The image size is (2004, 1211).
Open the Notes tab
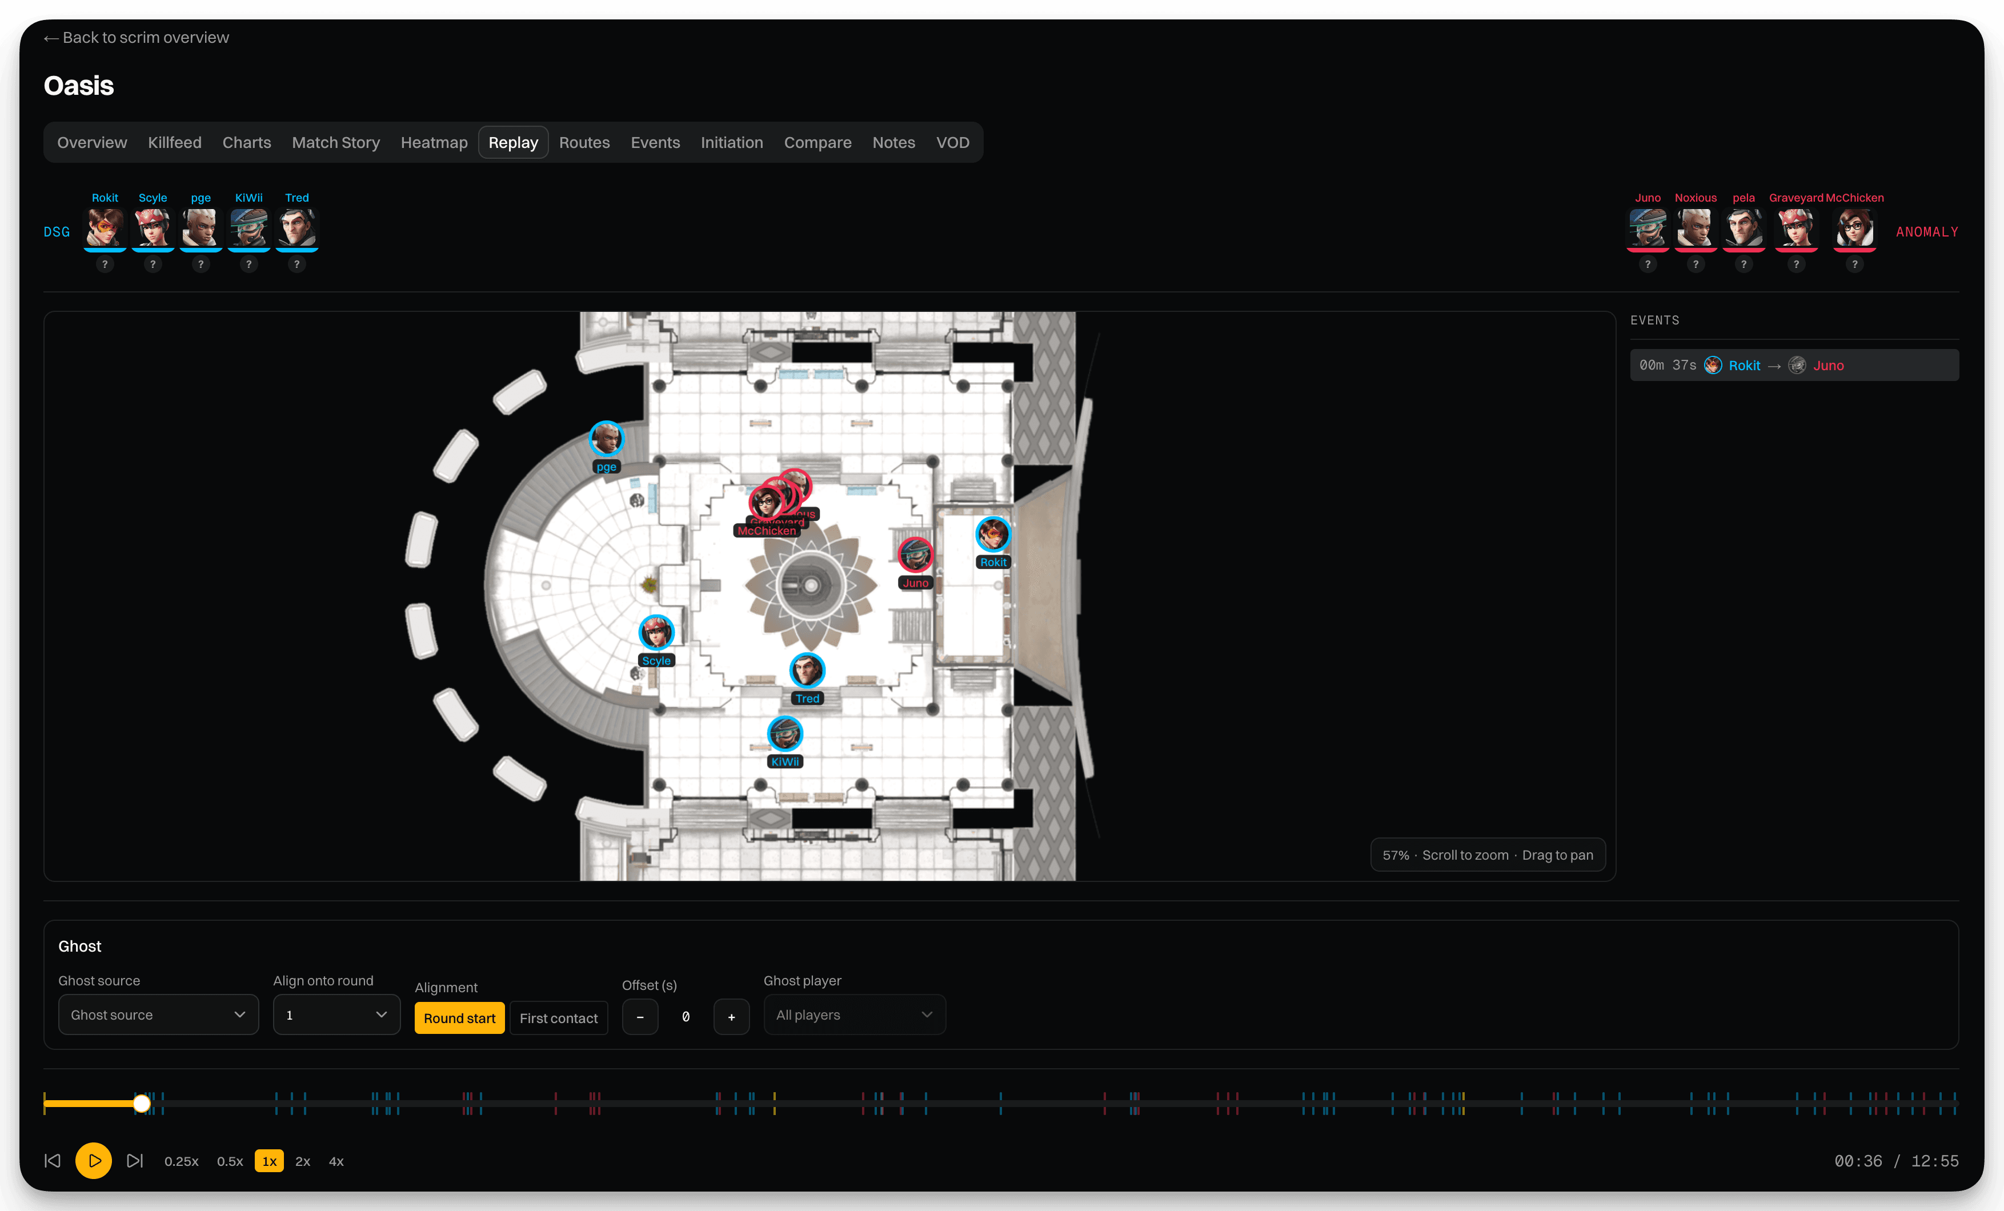pos(894,142)
